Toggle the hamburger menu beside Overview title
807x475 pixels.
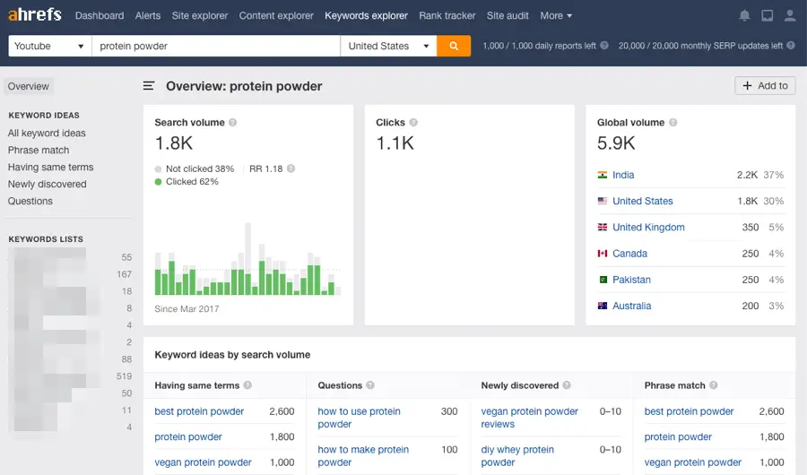pyautogui.click(x=150, y=86)
